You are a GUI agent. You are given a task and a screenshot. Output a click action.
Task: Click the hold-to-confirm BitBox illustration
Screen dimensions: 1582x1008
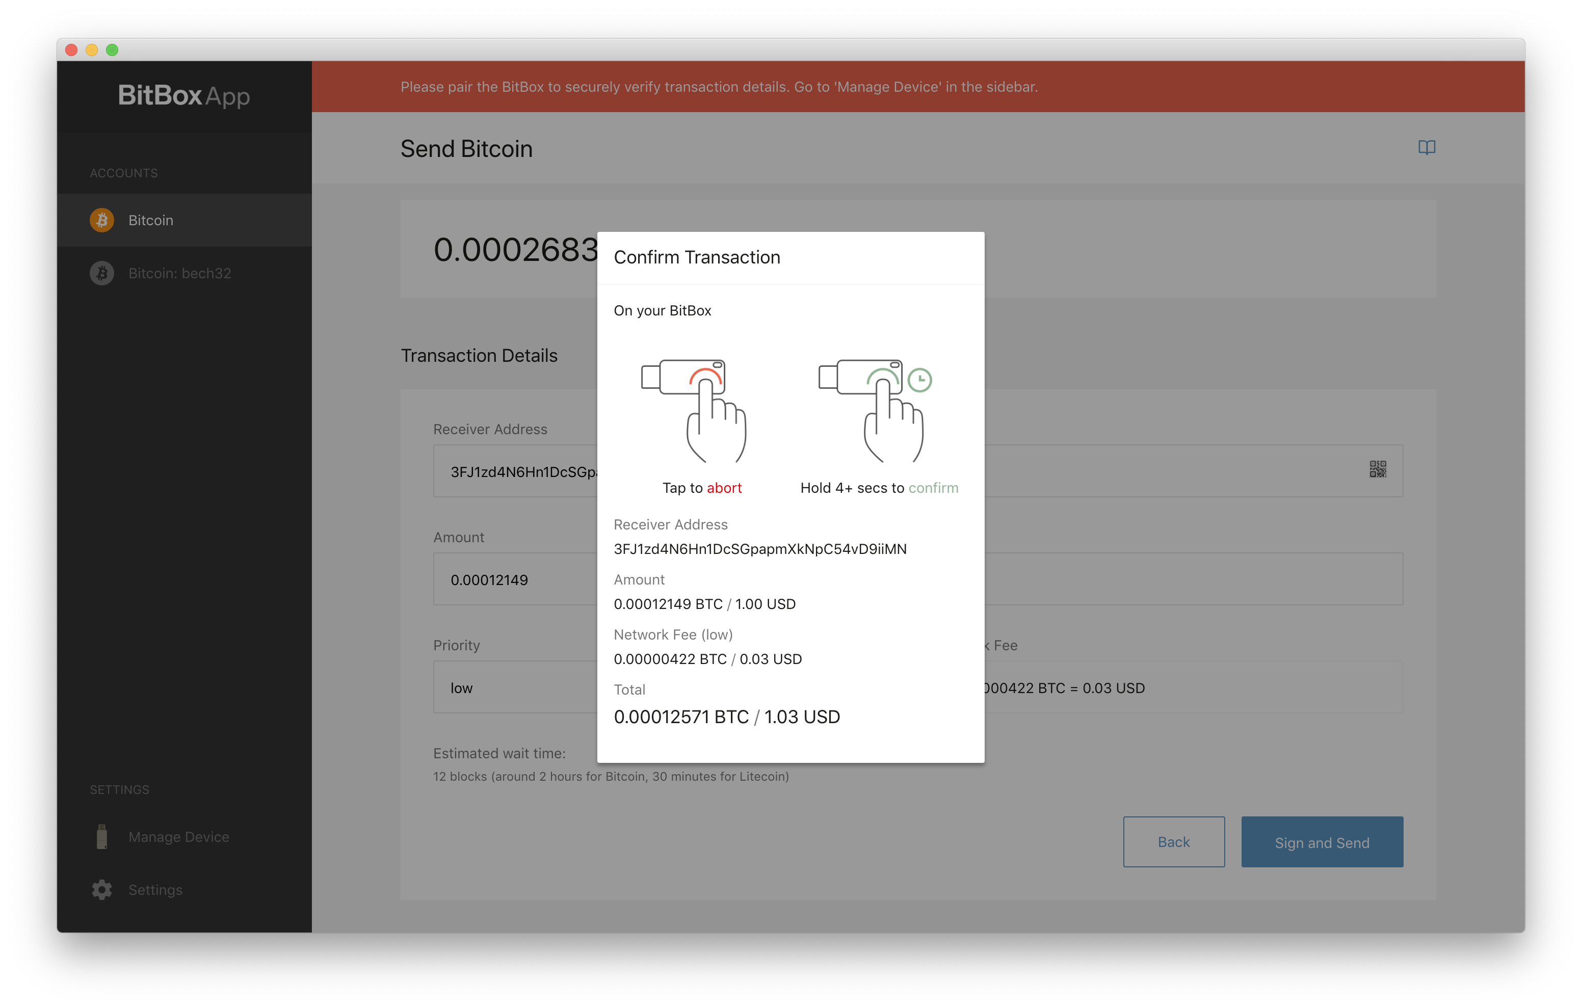875,411
